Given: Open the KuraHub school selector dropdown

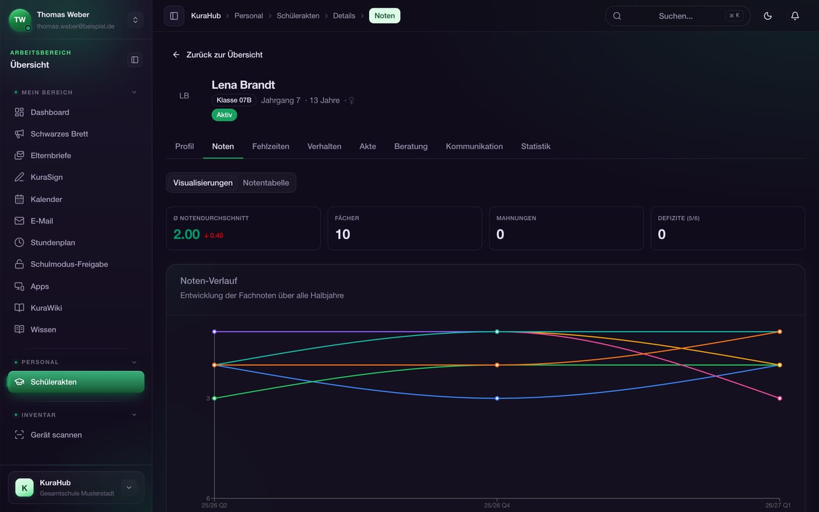Looking at the screenshot, I should coord(129,487).
